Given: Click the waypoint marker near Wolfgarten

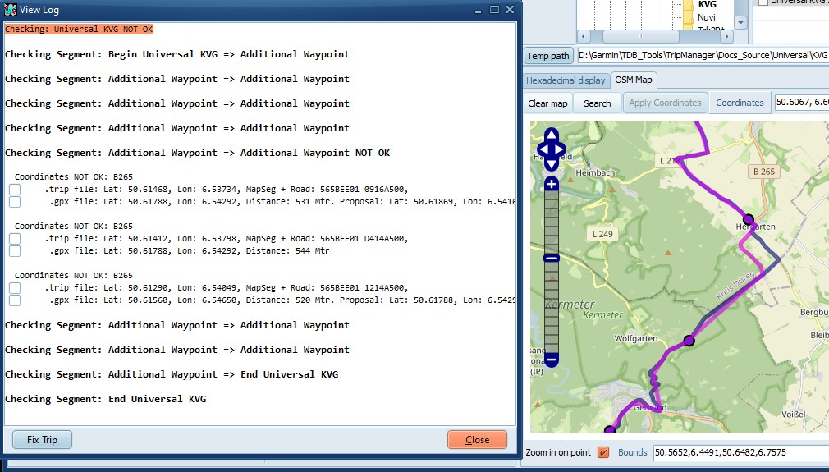Looking at the screenshot, I should [689, 340].
